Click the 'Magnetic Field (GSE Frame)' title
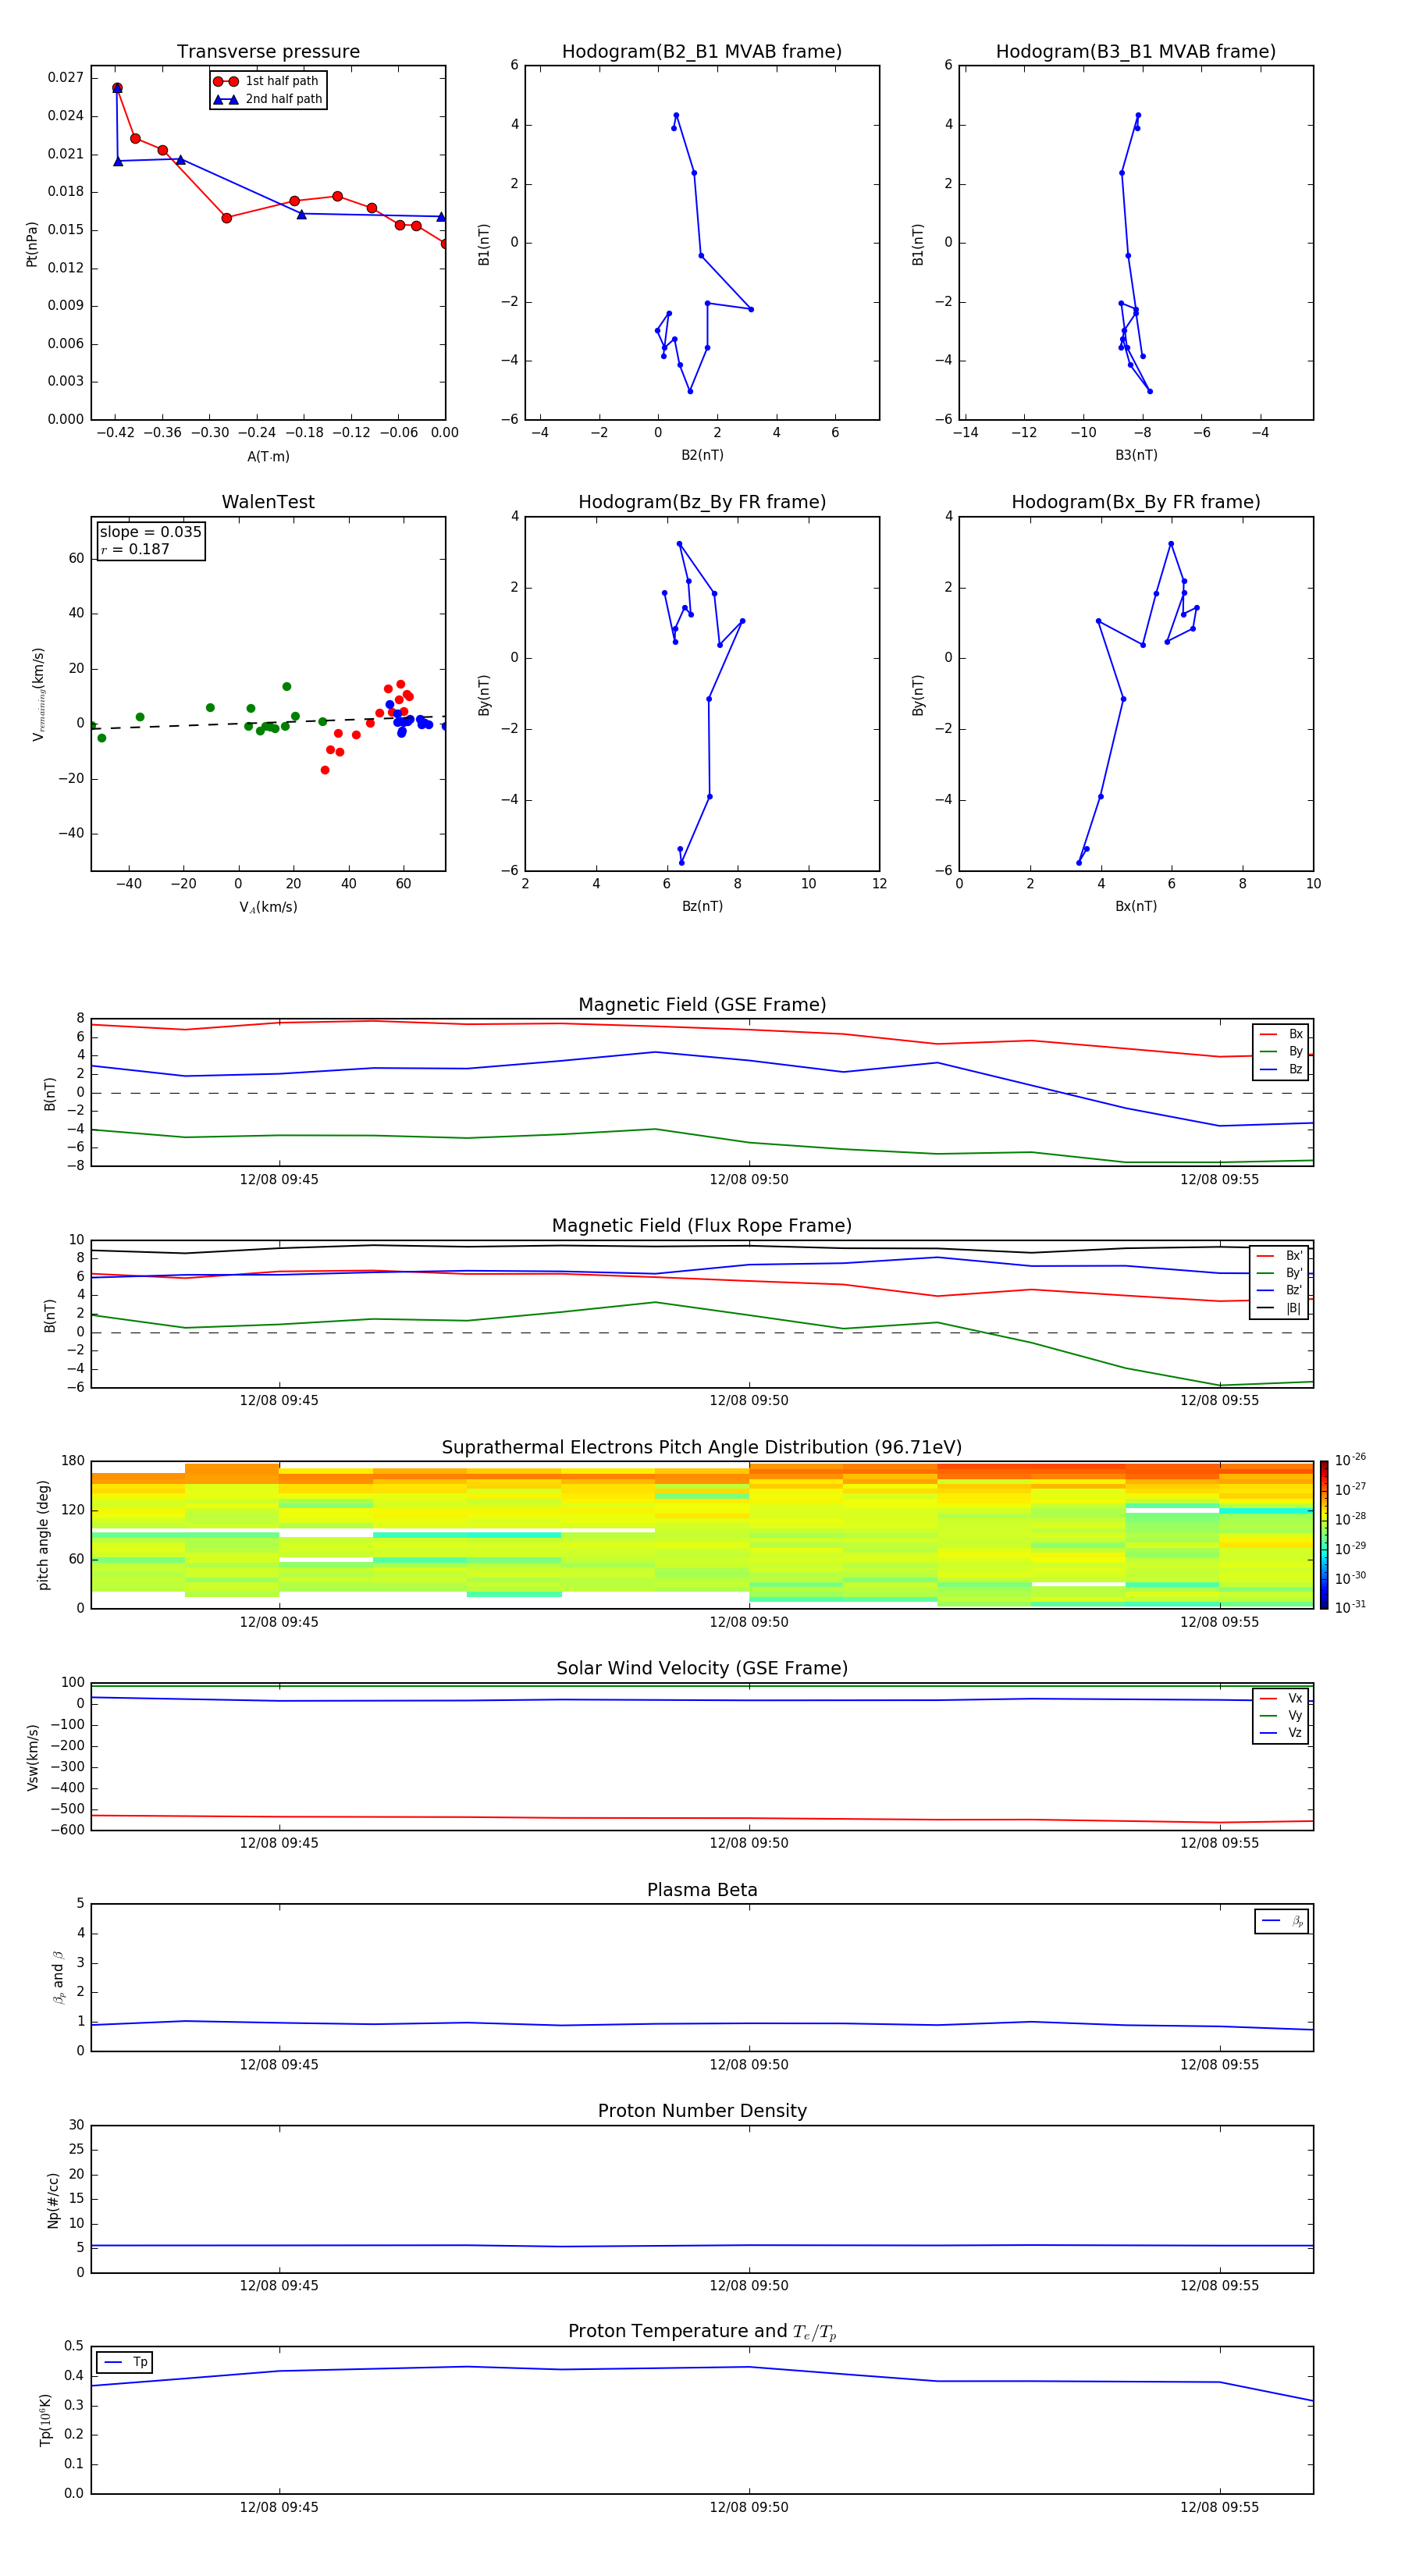Screen dimensions: 1405x2576 point(702,1005)
